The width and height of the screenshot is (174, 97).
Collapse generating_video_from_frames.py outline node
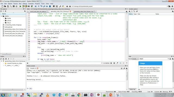click(x=1, y=61)
